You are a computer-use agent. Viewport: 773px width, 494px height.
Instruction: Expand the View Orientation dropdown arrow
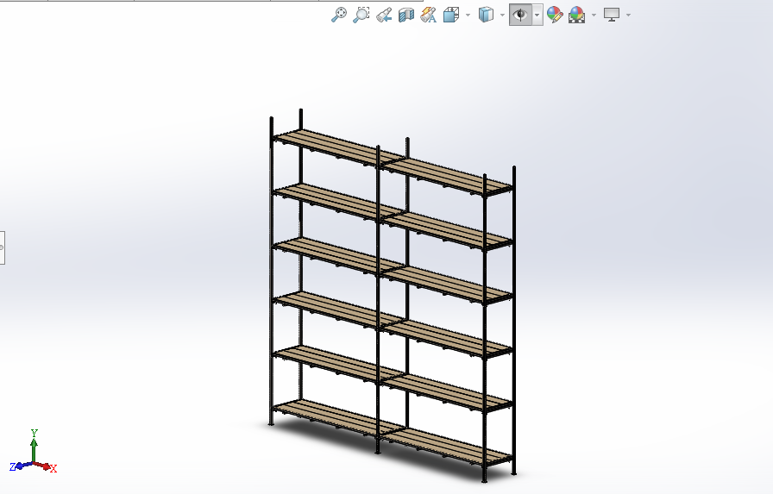click(468, 15)
